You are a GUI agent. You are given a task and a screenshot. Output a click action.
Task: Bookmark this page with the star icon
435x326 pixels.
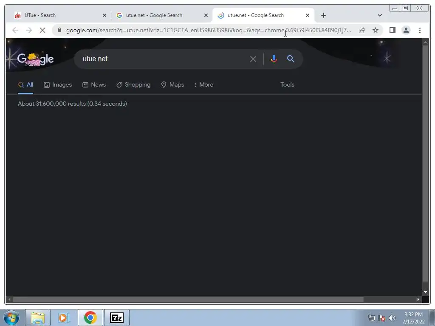pyautogui.click(x=376, y=30)
